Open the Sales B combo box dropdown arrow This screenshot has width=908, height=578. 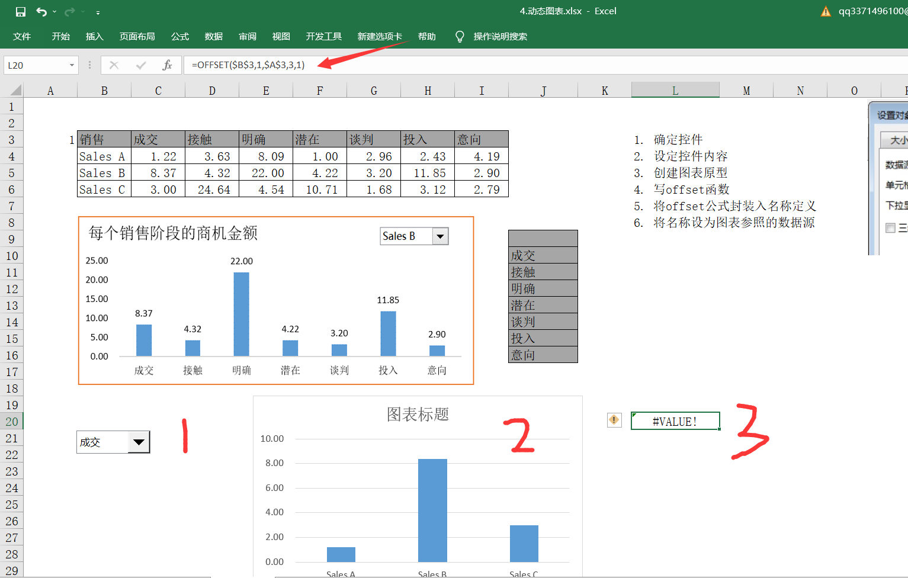[440, 236]
